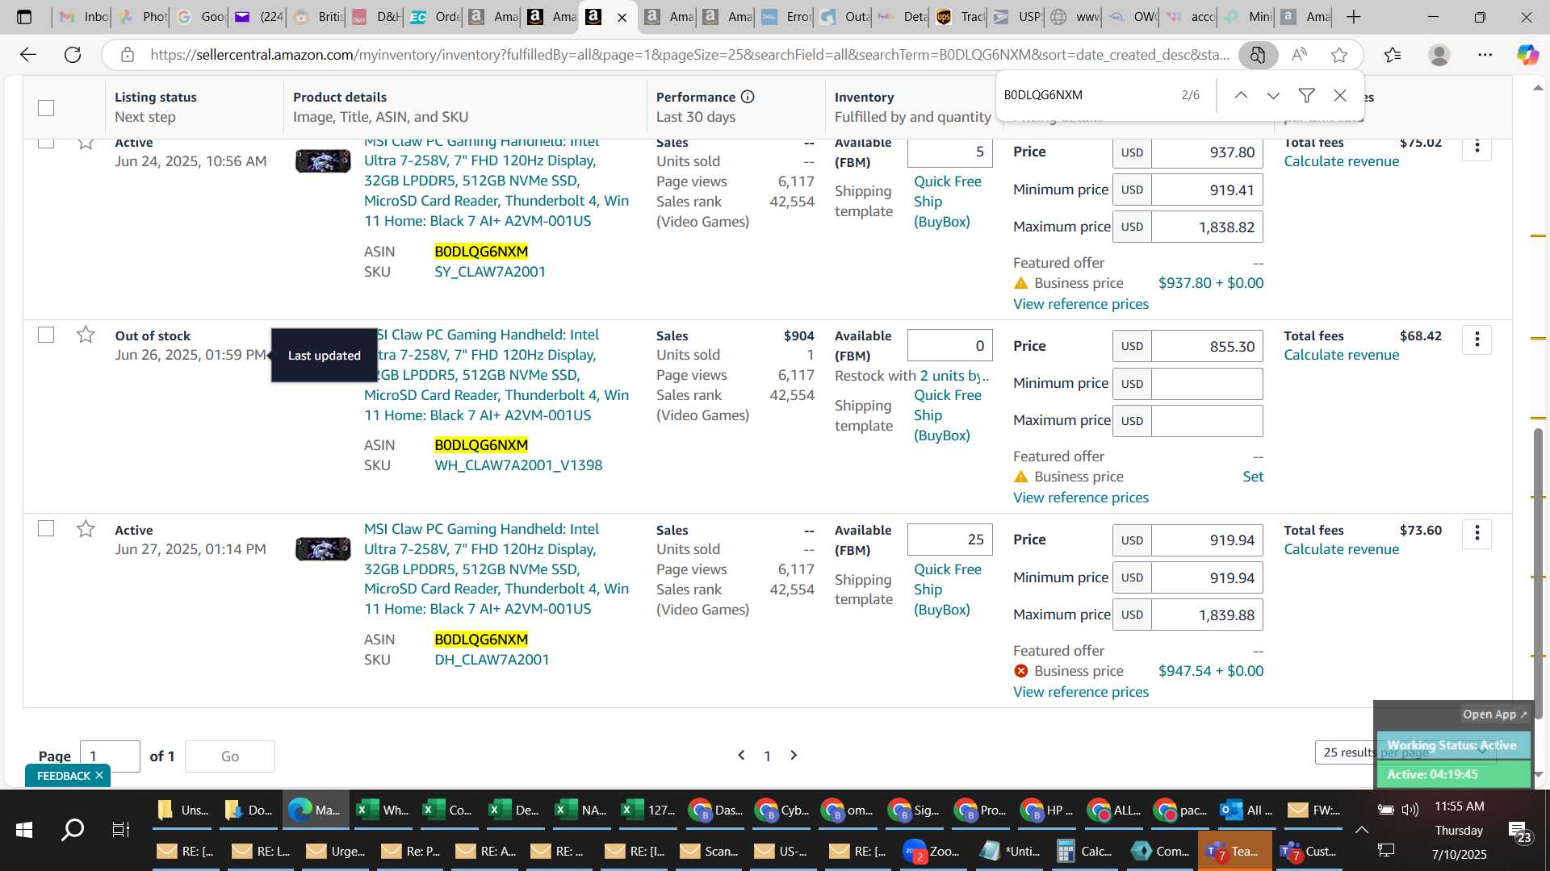The height and width of the screenshot is (871, 1550).
Task: Open actions menu for DH_CLAW7A2001 listing
Action: pos(1477,533)
